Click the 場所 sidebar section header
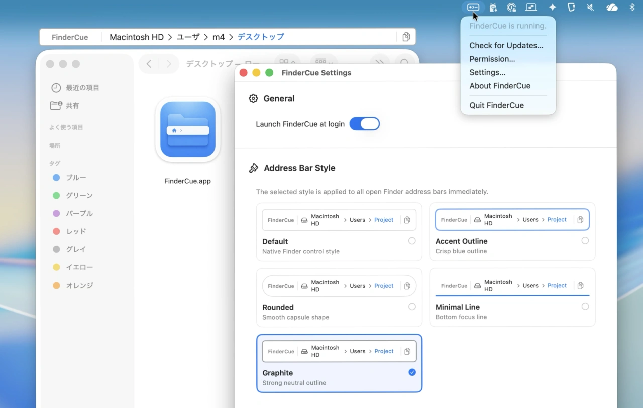Screen dimensions: 643x408 coord(55,146)
